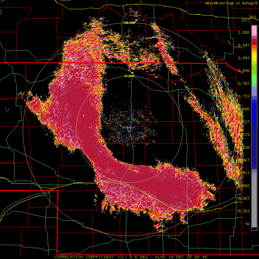Select the 0.360 scale value
This screenshot has width=259, height=259.
[244, 186]
